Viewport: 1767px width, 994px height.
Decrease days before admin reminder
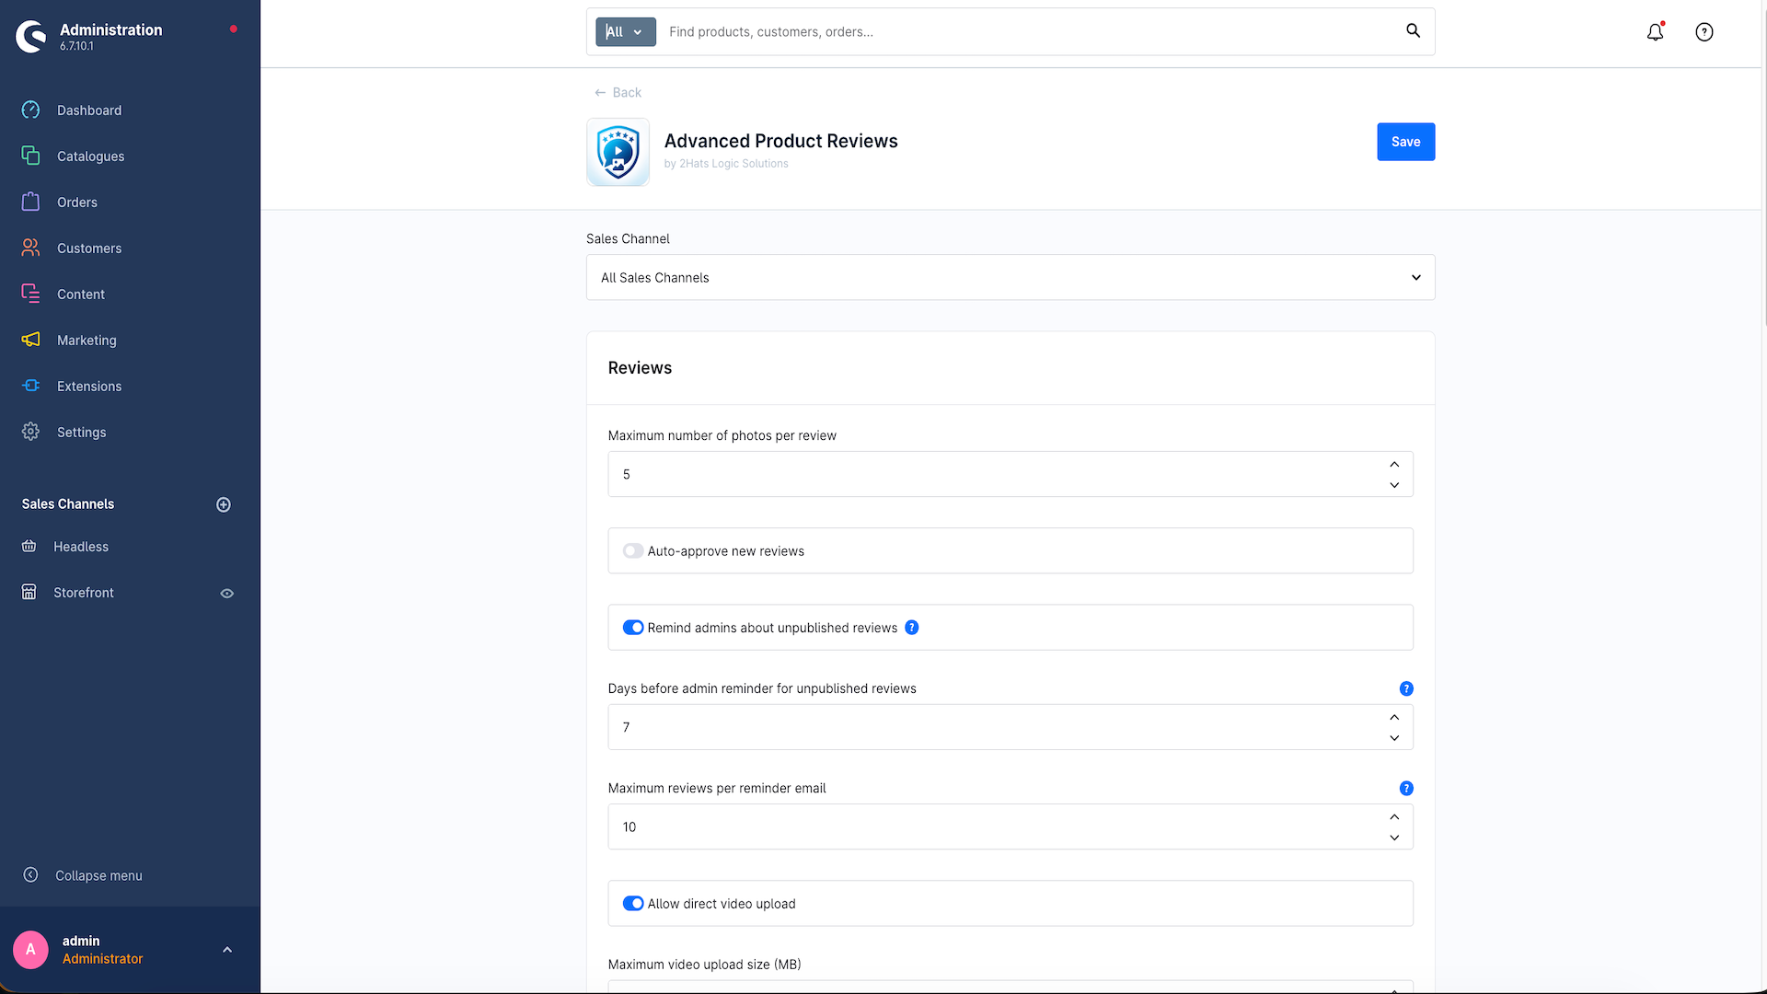pyautogui.click(x=1394, y=738)
